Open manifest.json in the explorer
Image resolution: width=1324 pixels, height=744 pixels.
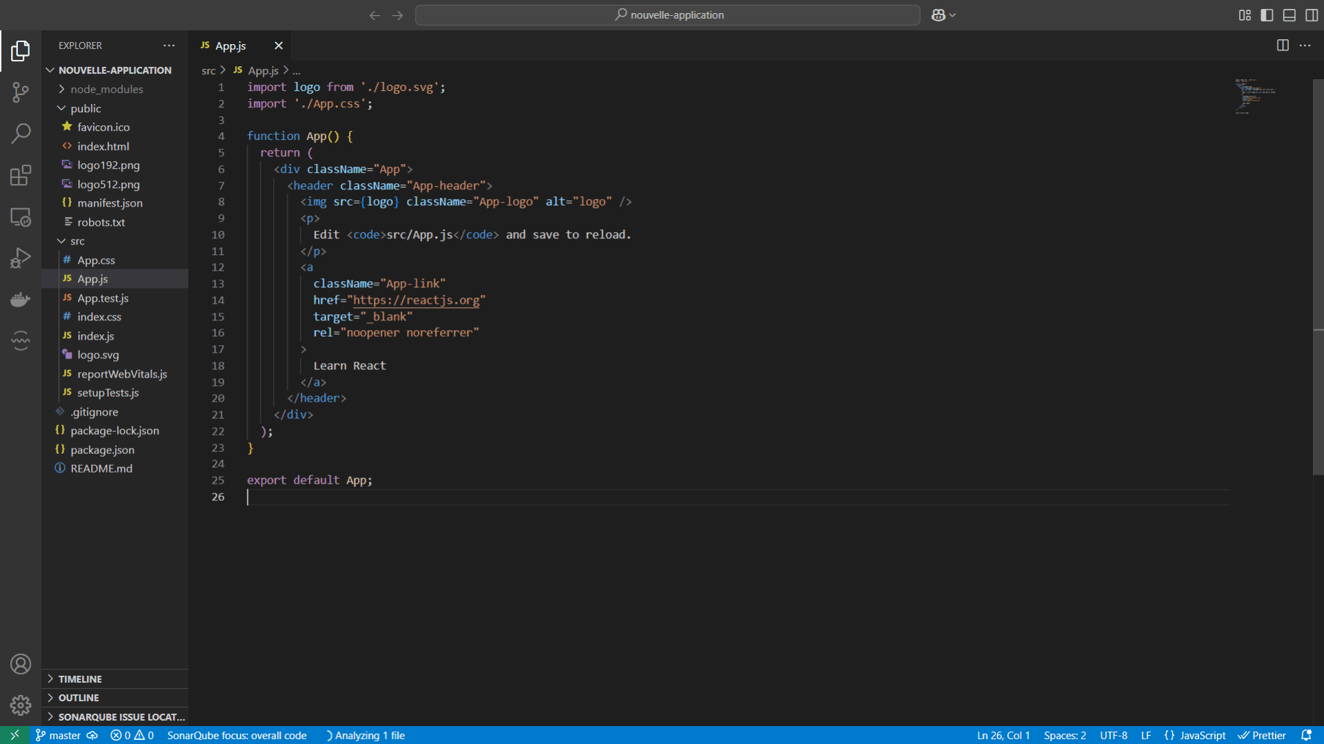[114, 203]
